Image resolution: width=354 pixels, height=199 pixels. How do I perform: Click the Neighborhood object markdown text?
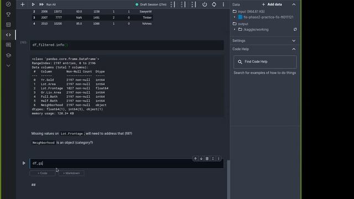click(62, 143)
